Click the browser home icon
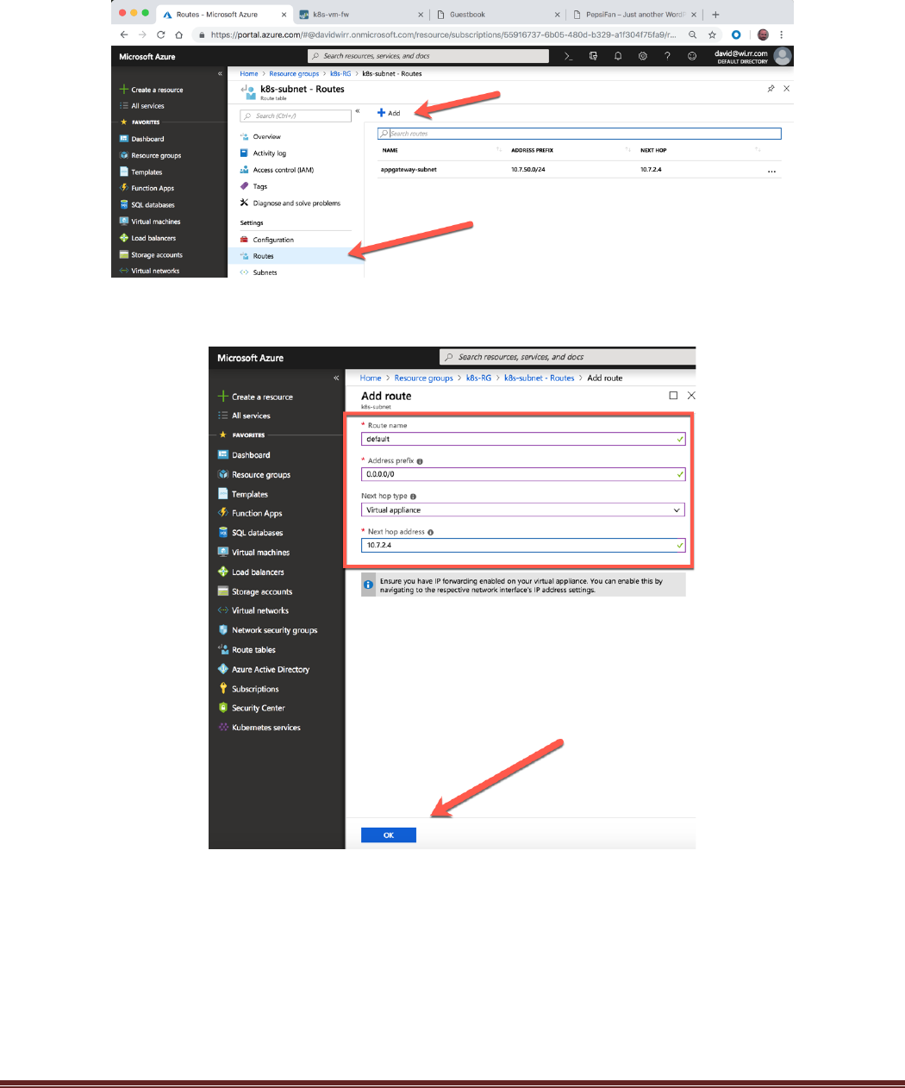This screenshot has width=905, height=1088. pyautogui.click(x=178, y=35)
